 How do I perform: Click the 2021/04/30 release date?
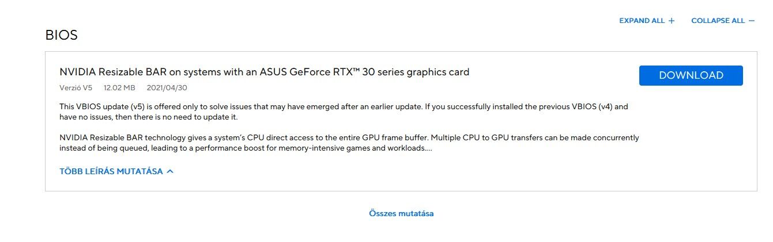167,88
